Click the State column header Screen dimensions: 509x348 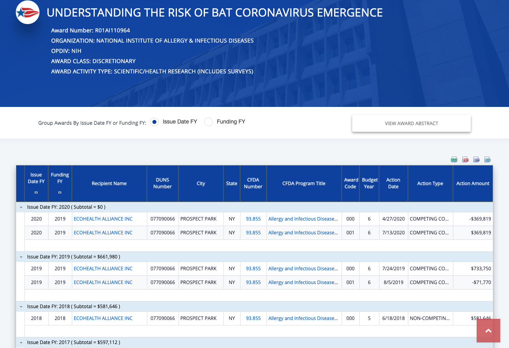click(x=232, y=183)
